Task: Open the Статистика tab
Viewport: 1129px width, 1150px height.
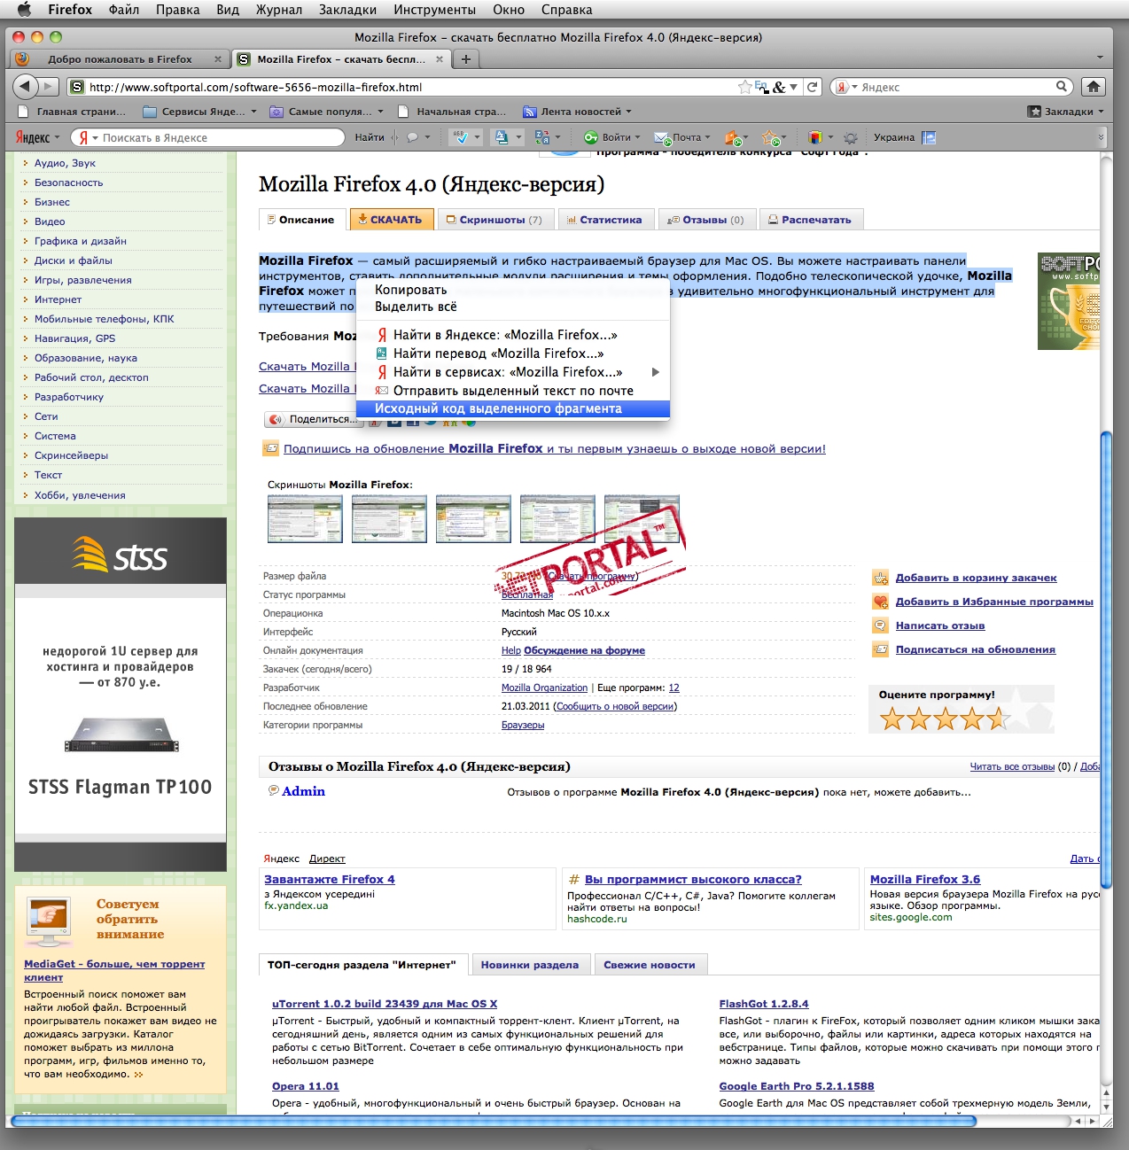Action: [606, 220]
